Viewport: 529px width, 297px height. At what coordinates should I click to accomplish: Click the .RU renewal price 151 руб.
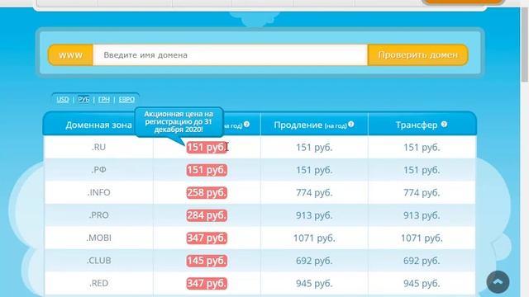click(314, 147)
